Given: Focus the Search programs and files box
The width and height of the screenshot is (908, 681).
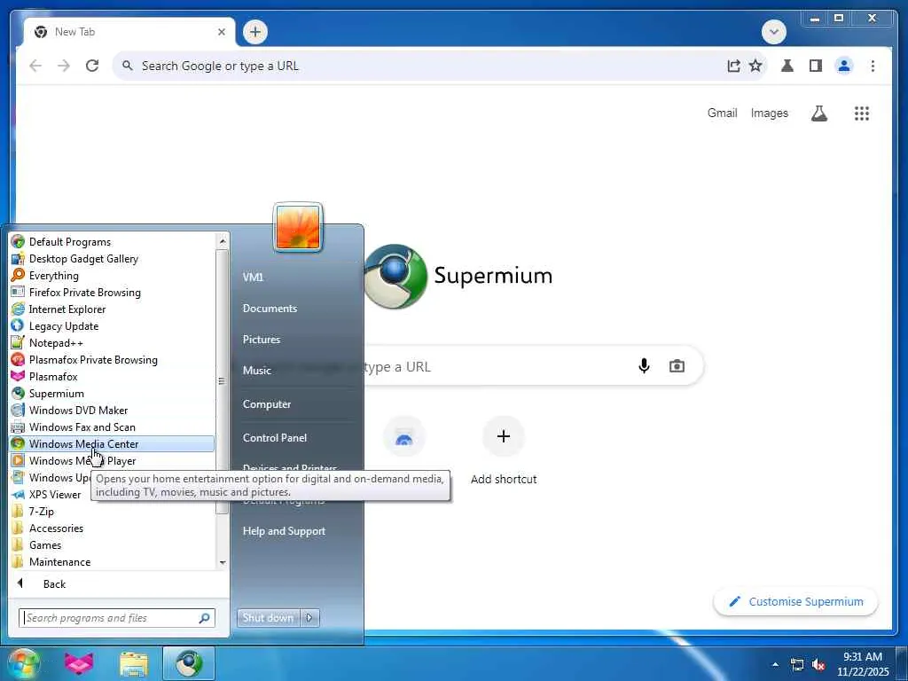Looking at the screenshot, I should point(116,618).
